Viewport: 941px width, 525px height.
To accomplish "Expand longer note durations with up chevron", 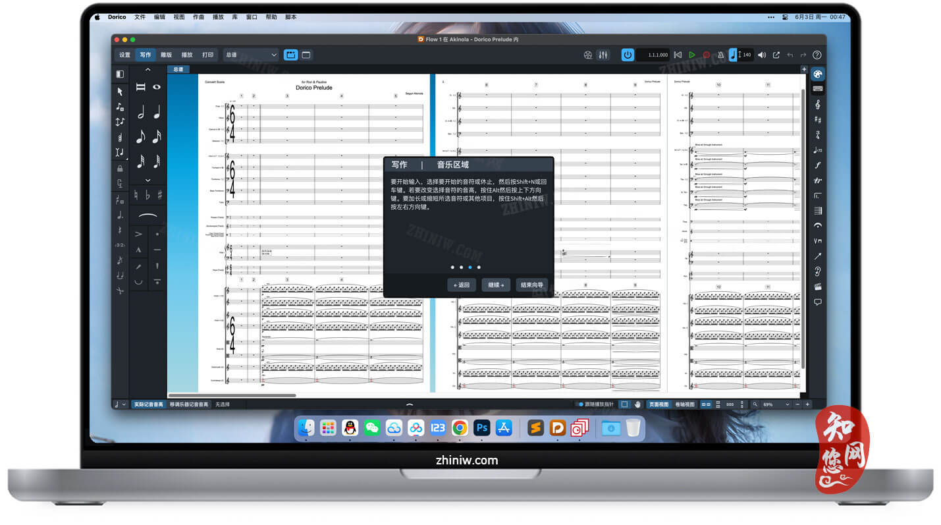I will [148, 70].
